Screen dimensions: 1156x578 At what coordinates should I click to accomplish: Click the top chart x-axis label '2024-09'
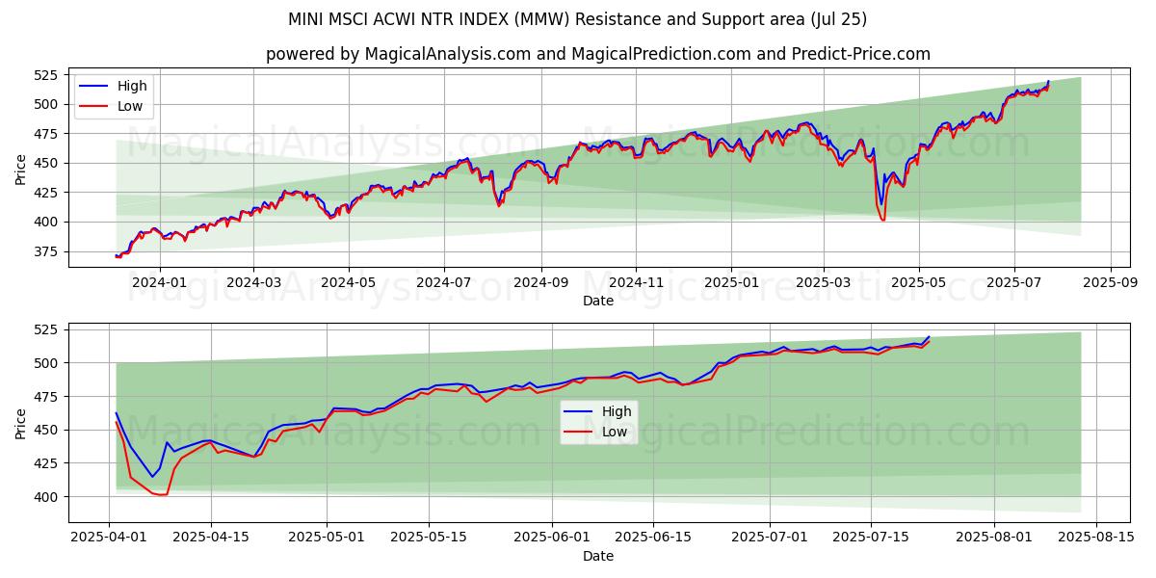coord(539,283)
